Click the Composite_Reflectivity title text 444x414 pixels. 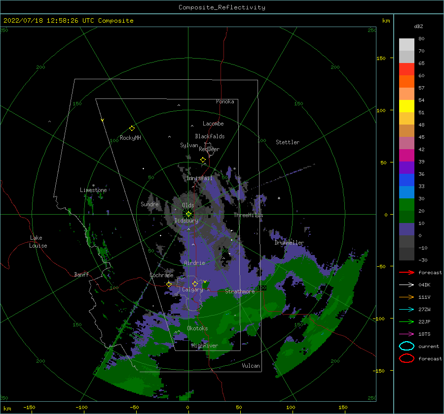[222, 7]
